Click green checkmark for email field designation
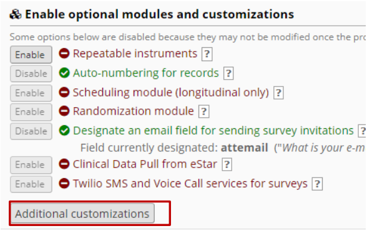The height and width of the screenshot is (231, 367). (64, 130)
